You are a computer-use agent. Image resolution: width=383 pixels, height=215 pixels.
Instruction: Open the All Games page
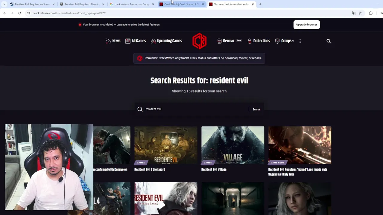pyautogui.click(x=139, y=41)
